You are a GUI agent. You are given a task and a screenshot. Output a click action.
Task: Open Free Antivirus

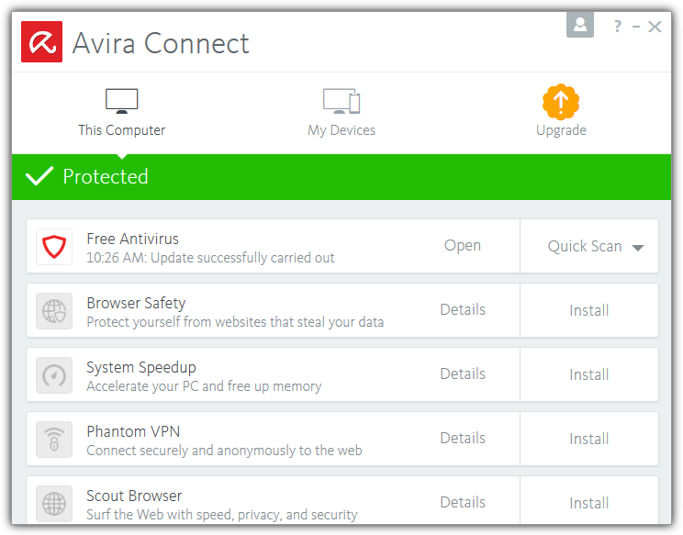(463, 246)
